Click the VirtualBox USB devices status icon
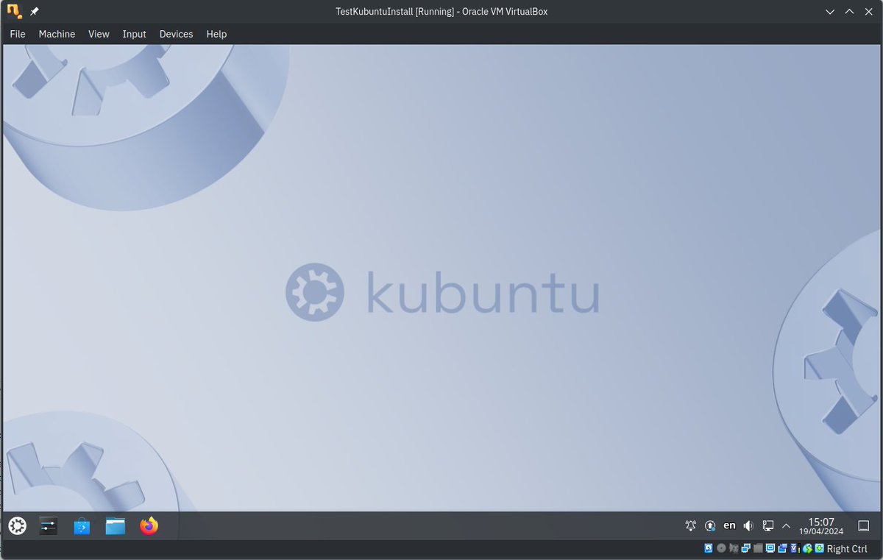The width and height of the screenshot is (883, 560). tap(756, 548)
